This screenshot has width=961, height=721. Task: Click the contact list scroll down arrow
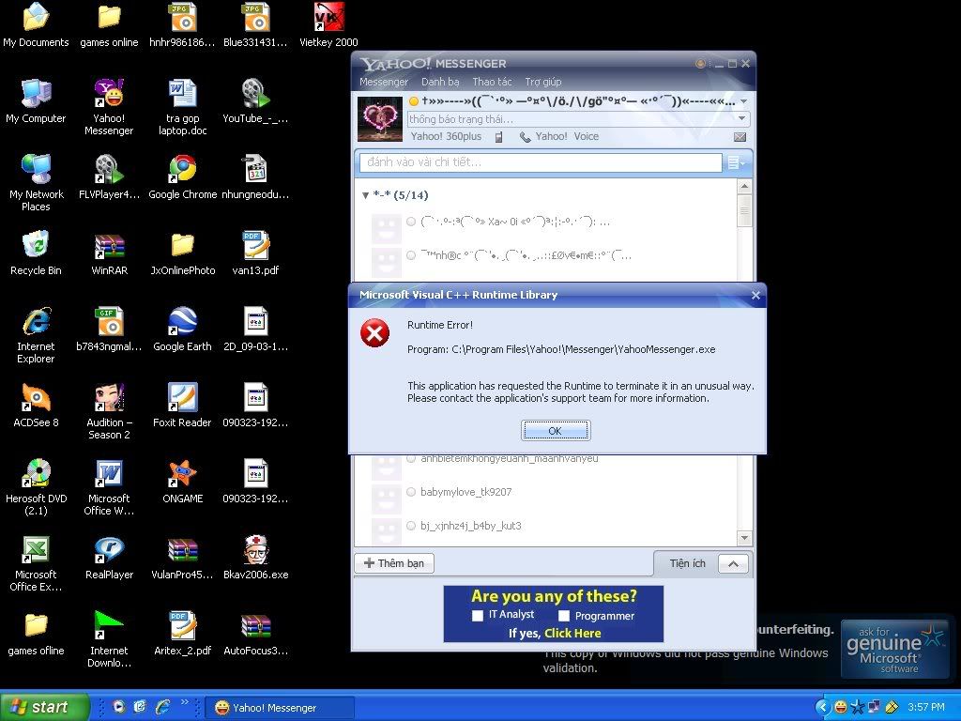744,538
